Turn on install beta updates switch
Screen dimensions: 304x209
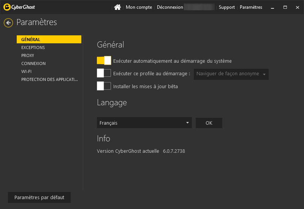tap(104, 86)
